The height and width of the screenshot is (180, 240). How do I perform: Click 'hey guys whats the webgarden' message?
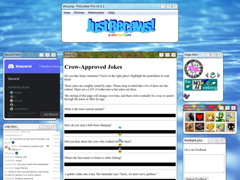(x=33, y=164)
